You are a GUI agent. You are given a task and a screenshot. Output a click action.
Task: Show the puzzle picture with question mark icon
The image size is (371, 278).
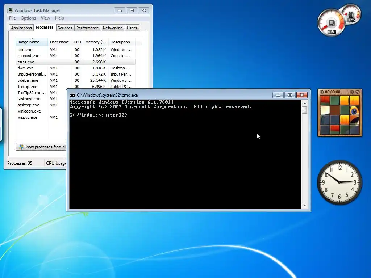(352, 92)
